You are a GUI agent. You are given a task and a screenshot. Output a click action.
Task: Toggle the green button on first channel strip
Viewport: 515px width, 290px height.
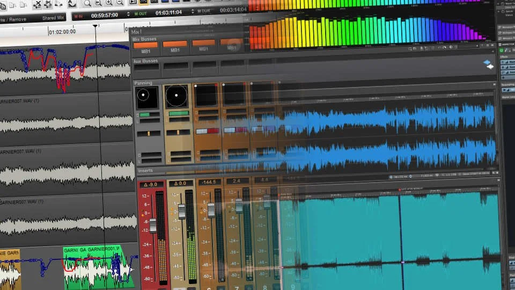144,115
